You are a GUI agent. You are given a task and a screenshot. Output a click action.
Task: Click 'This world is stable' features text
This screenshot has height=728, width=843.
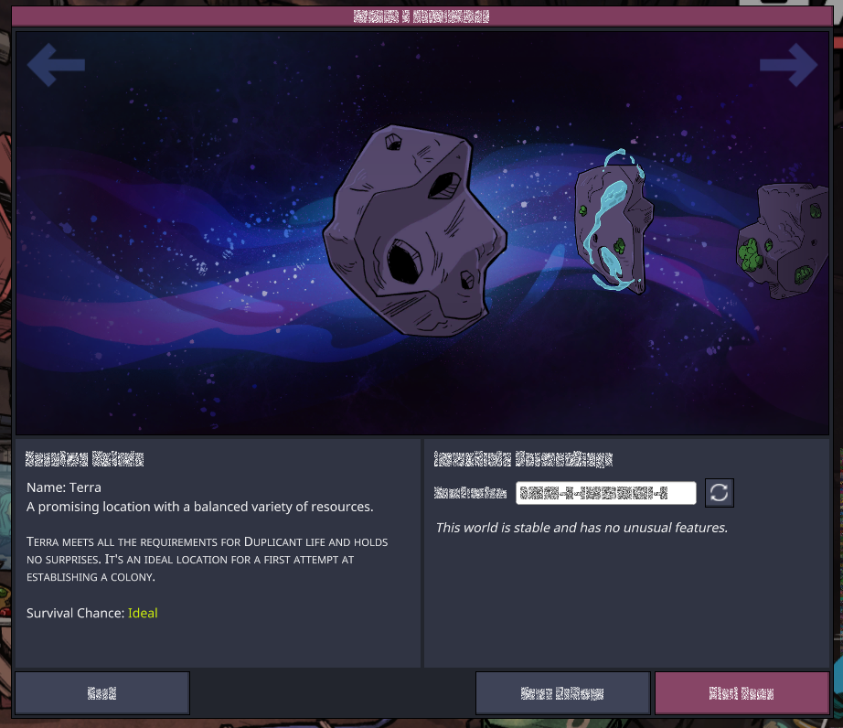582,528
